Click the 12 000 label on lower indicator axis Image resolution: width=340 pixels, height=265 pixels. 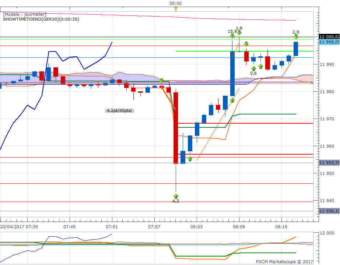pyautogui.click(x=327, y=233)
